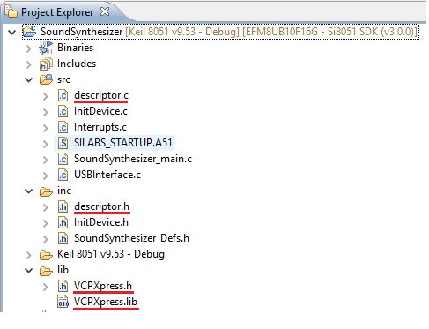The width and height of the screenshot is (429, 329).
Task: Expand the SoundSynthesizer_Defs.h entry
Action: pyautogui.click(x=46, y=239)
